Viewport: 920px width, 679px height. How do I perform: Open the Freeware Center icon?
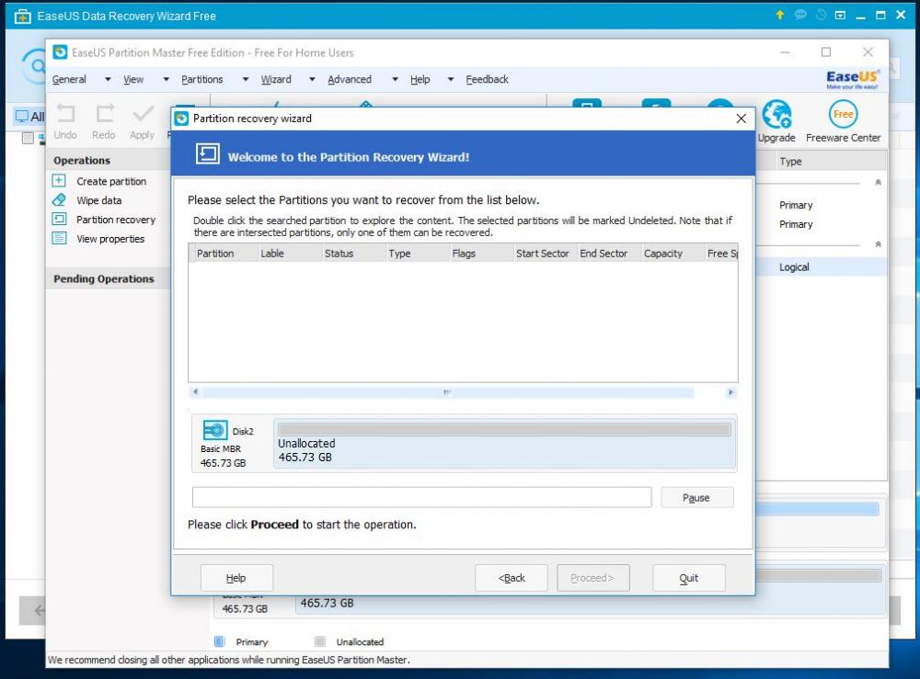point(843,114)
